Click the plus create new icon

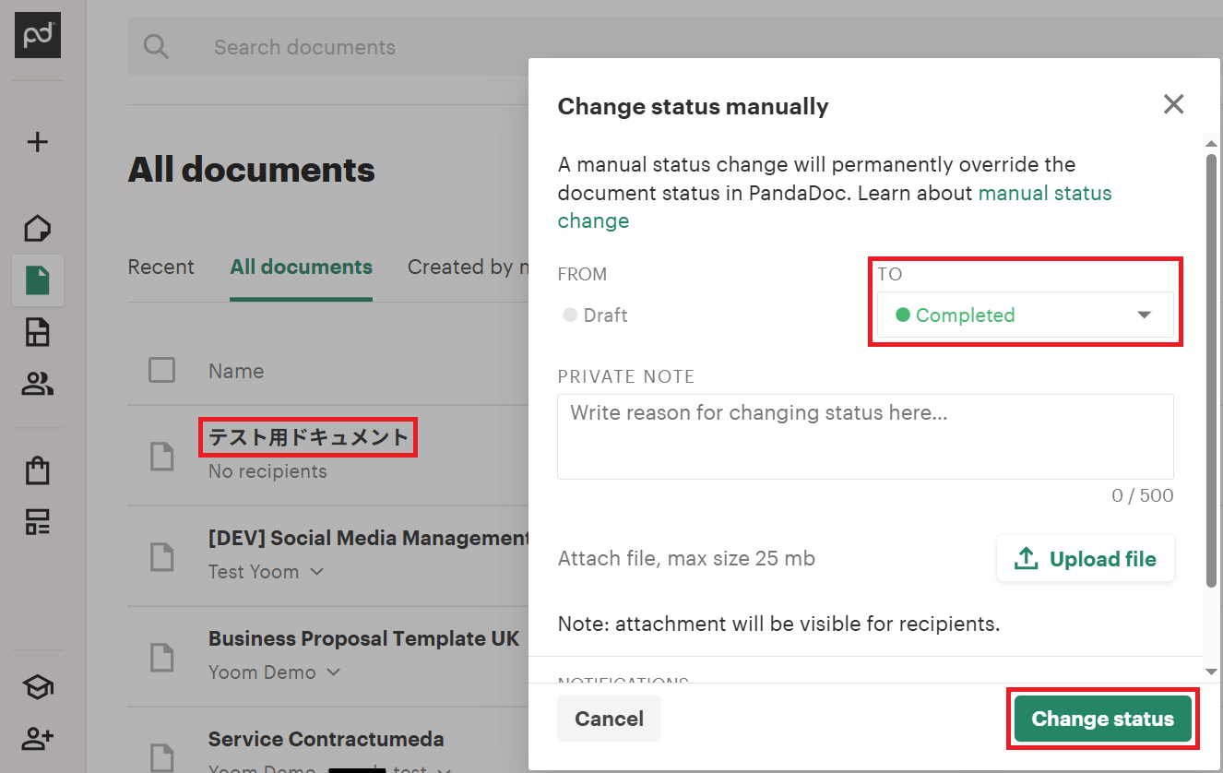(x=38, y=142)
